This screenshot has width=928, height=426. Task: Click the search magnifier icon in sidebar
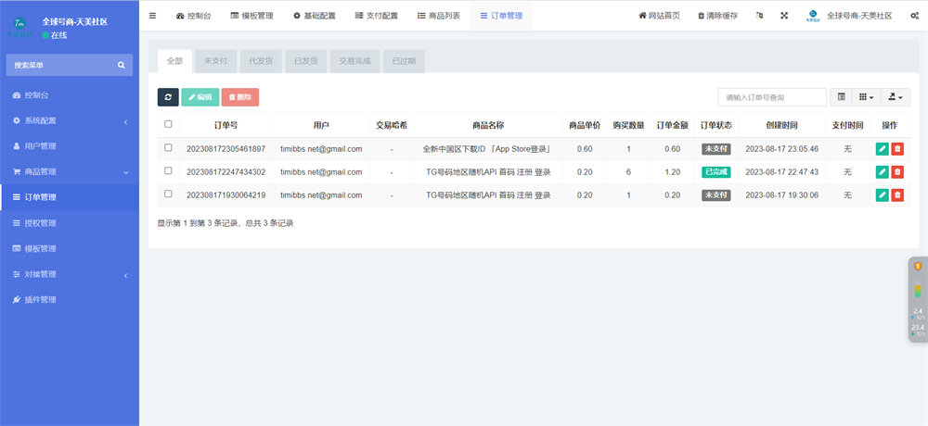tap(121, 66)
